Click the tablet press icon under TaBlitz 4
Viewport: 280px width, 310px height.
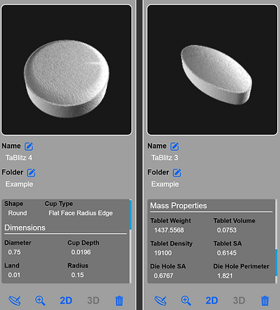tap(15, 301)
